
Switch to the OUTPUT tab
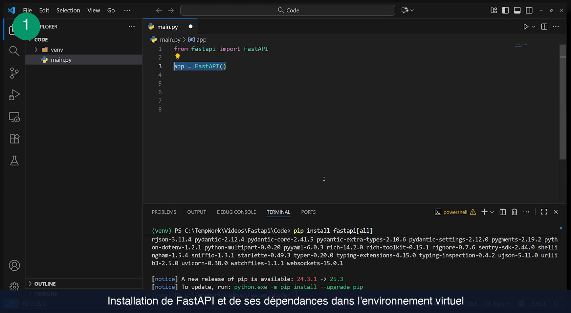pyautogui.click(x=196, y=212)
